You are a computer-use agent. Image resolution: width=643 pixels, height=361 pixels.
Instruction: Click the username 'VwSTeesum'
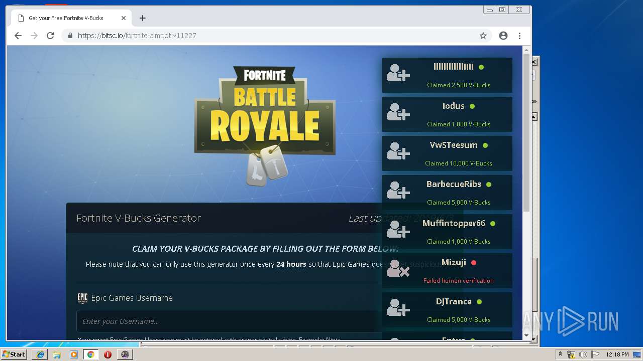pos(454,145)
